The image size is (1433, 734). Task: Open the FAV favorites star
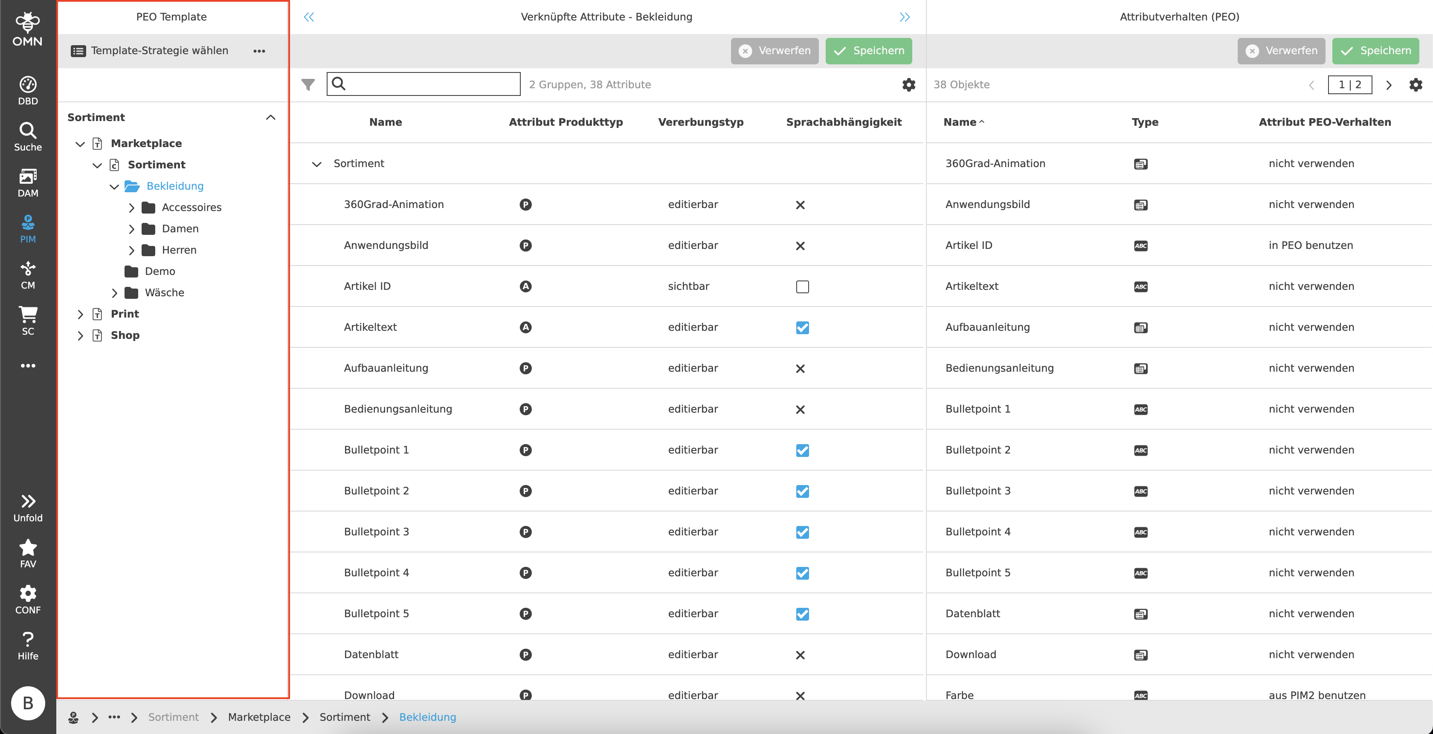28,553
